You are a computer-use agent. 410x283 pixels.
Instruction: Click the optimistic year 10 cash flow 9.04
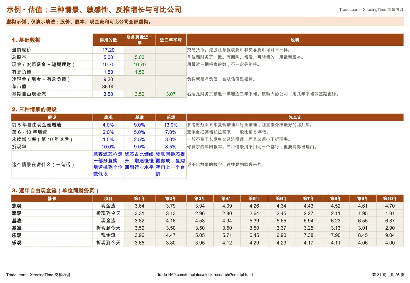tap(390, 235)
